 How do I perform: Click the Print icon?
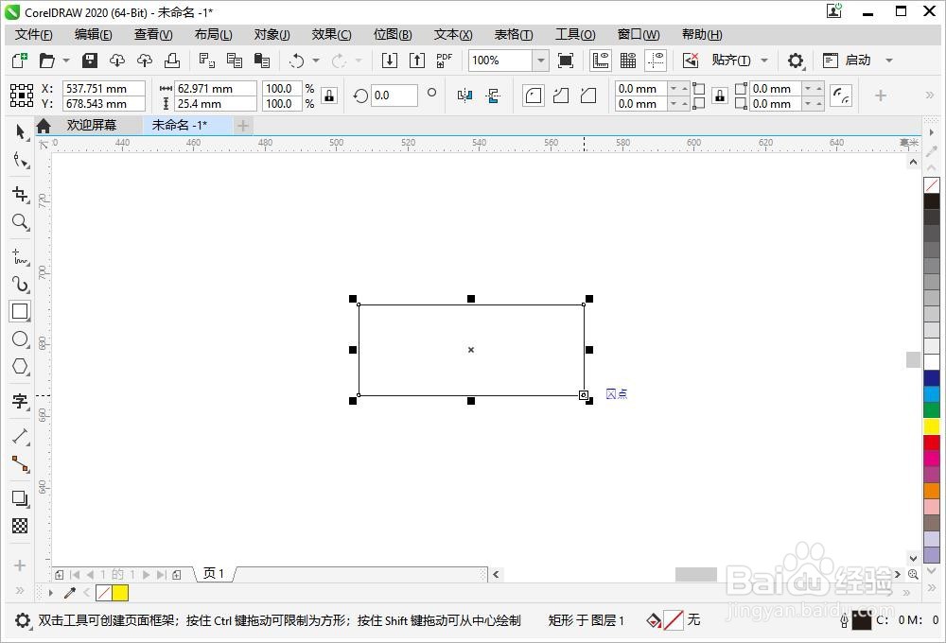click(x=172, y=61)
